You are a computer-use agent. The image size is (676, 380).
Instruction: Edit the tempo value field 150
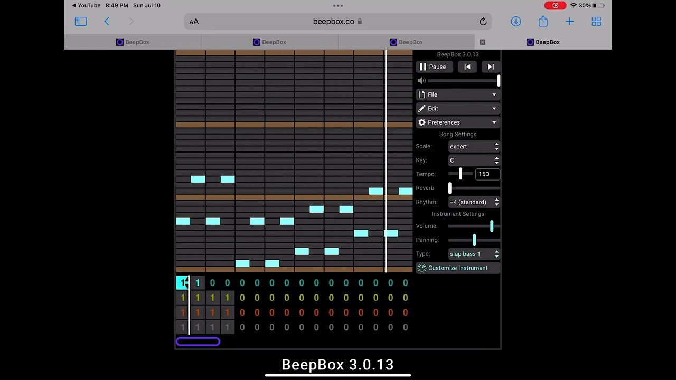tap(487, 174)
